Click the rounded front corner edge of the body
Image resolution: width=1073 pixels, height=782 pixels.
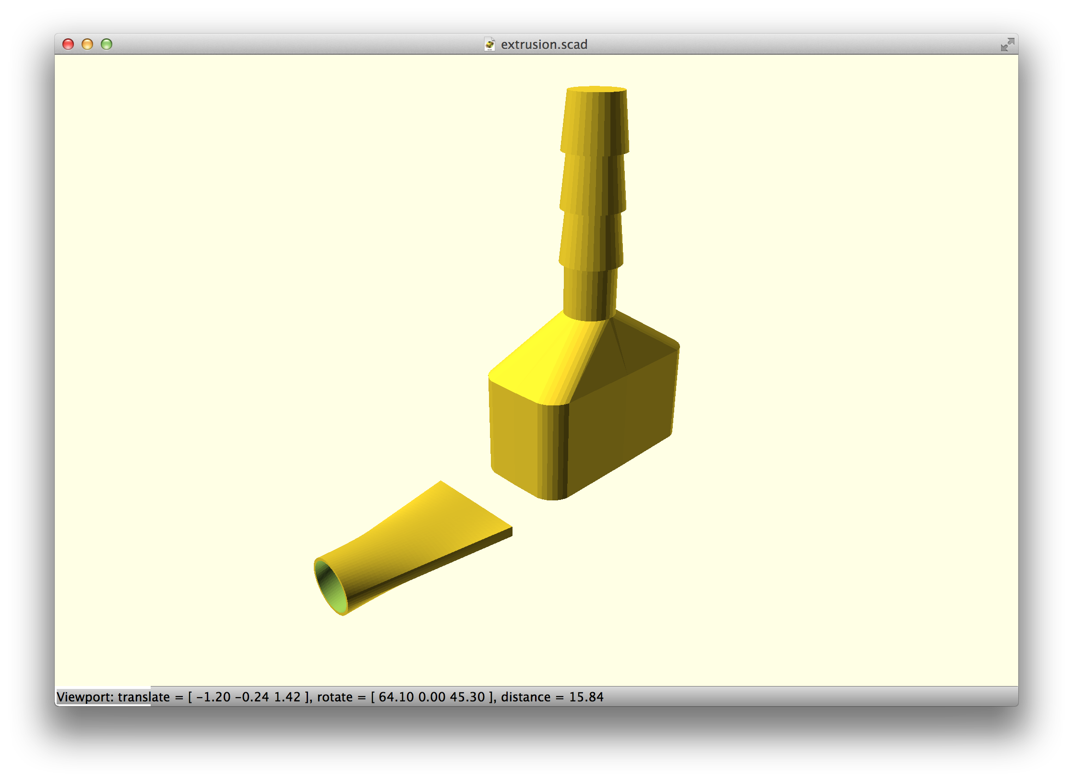tap(553, 451)
